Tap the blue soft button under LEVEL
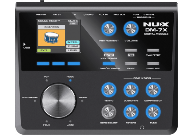Screen dimensions: 193x135 click(x=74, y=64)
